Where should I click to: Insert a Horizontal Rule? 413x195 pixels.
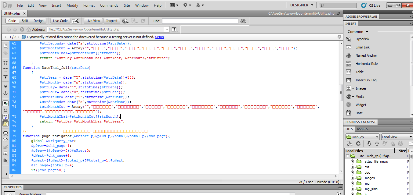coord(366,64)
